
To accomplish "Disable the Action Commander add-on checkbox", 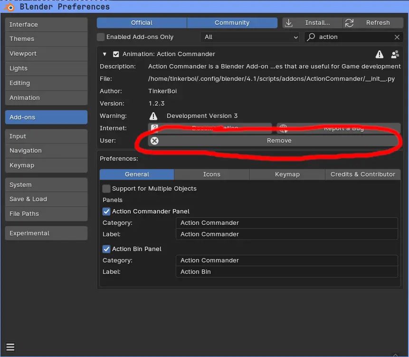I will [x=115, y=54].
